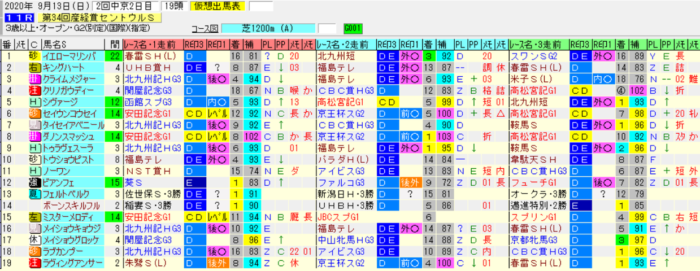Screen dimensions: 700x271
Task: Select the 強 badge next to ビアンフェ
Action: click(33, 182)
